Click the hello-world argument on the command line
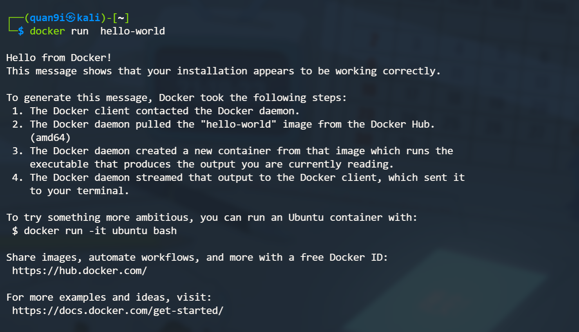This screenshot has width=579, height=332. tap(132, 31)
